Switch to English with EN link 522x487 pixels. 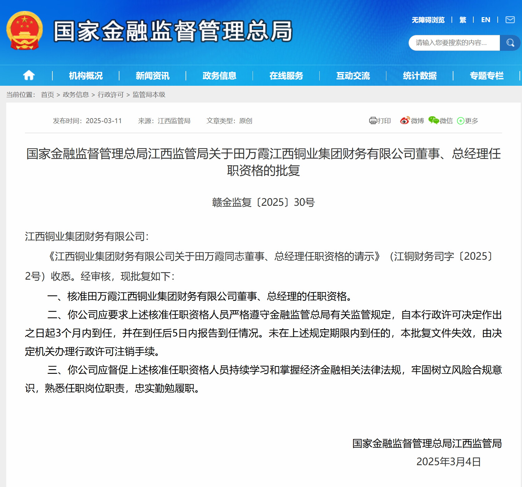click(485, 20)
